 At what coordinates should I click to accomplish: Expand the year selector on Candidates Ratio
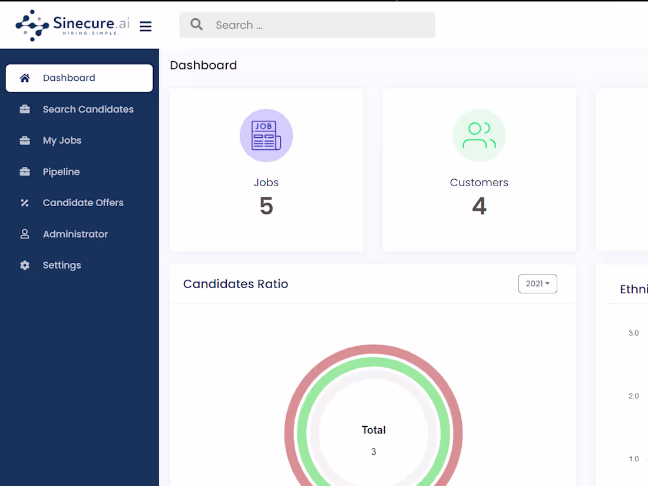[x=537, y=283]
